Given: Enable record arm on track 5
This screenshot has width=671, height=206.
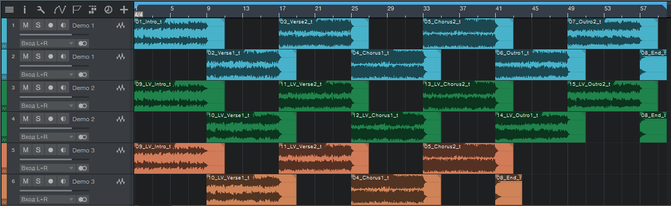Looking at the screenshot, I should coord(50,150).
